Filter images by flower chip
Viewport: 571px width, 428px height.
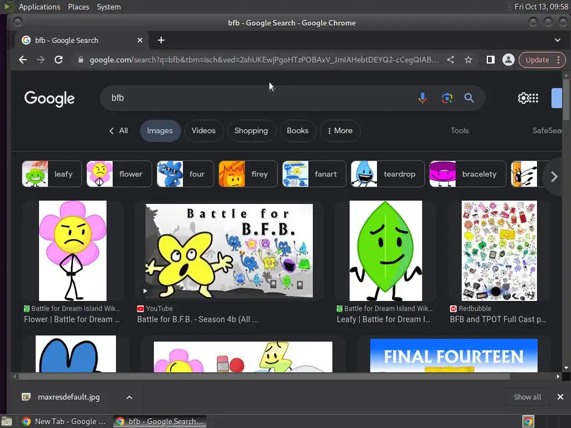tap(119, 174)
